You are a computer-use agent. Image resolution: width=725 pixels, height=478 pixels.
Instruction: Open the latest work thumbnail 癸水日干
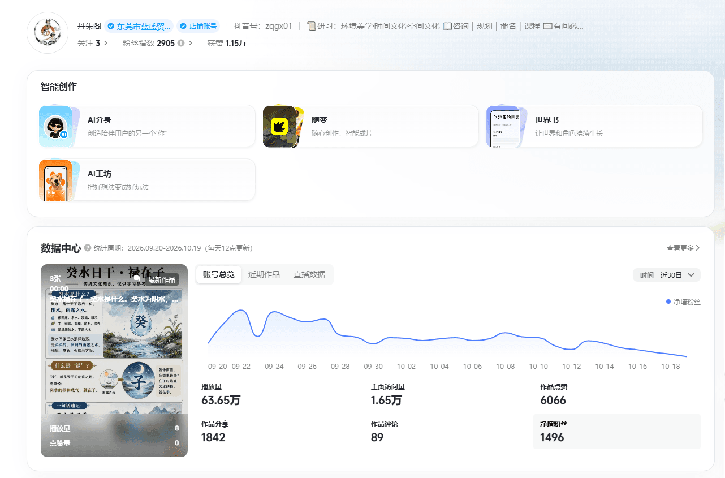114,360
